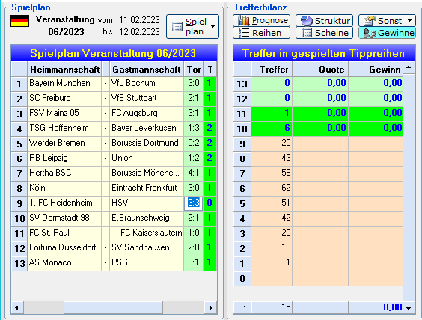Select PSG cell
Image resolution: width=422 pixels, height=320 pixels.
tap(147, 262)
